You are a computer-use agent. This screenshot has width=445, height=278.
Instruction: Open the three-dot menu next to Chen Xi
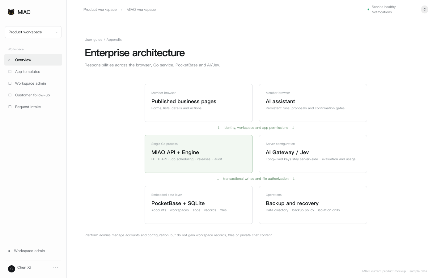pyautogui.click(x=56, y=267)
